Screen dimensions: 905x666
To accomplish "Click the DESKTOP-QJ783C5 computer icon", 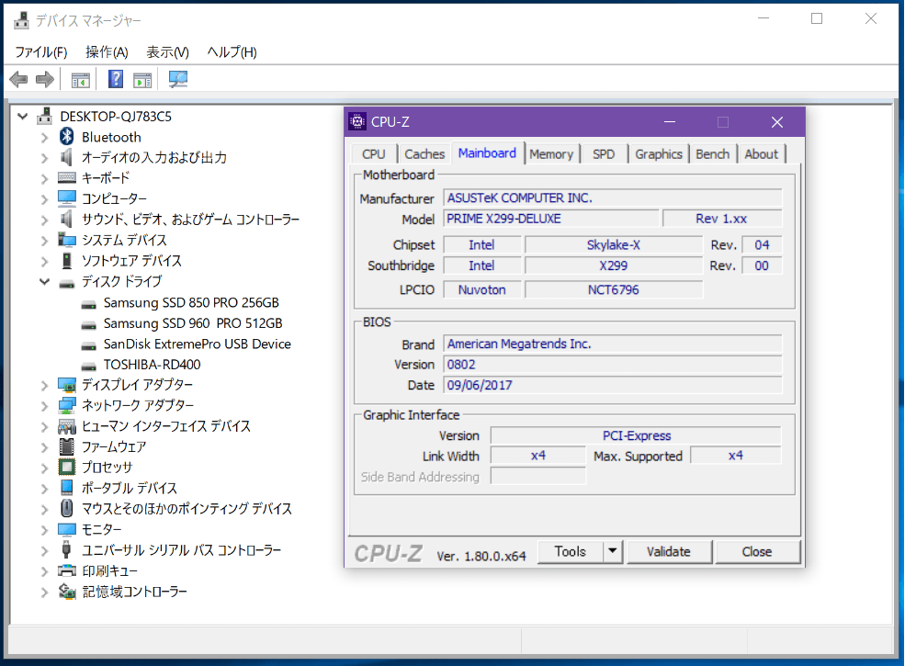I will [45, 116].
